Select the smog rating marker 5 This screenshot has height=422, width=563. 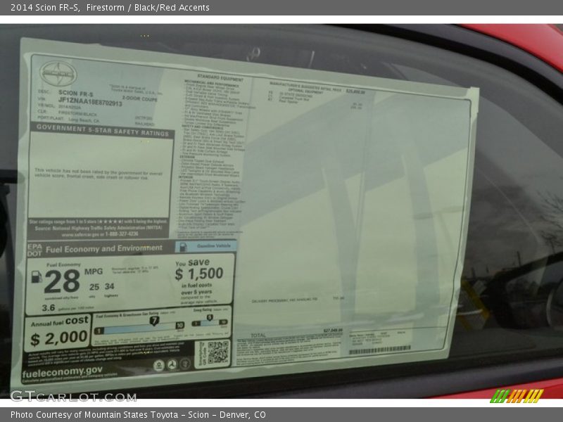(x=210, y=318)
